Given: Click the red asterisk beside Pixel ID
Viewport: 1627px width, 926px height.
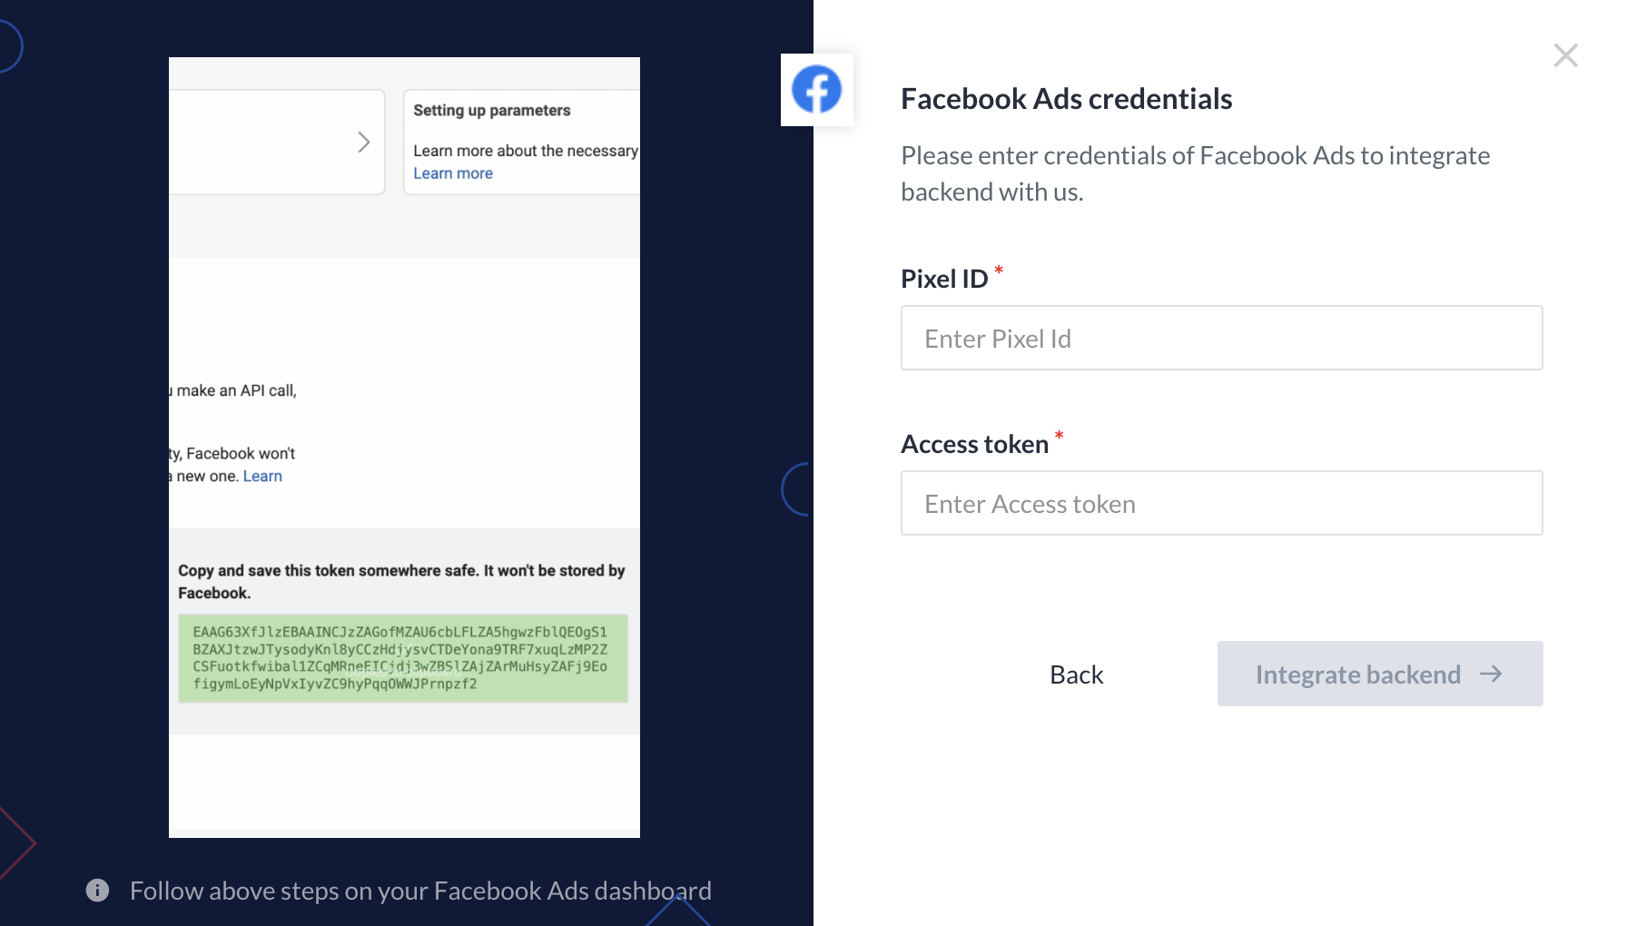Looking at the screenshot, I should (999, 270).
